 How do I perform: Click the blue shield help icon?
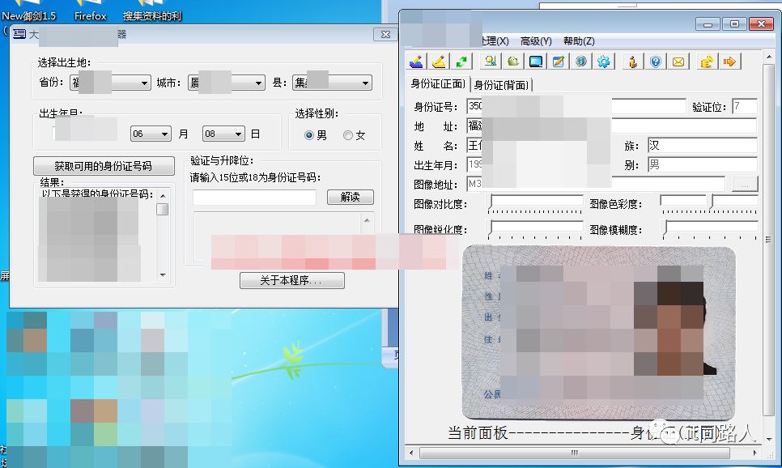click(x=656, y=62)
